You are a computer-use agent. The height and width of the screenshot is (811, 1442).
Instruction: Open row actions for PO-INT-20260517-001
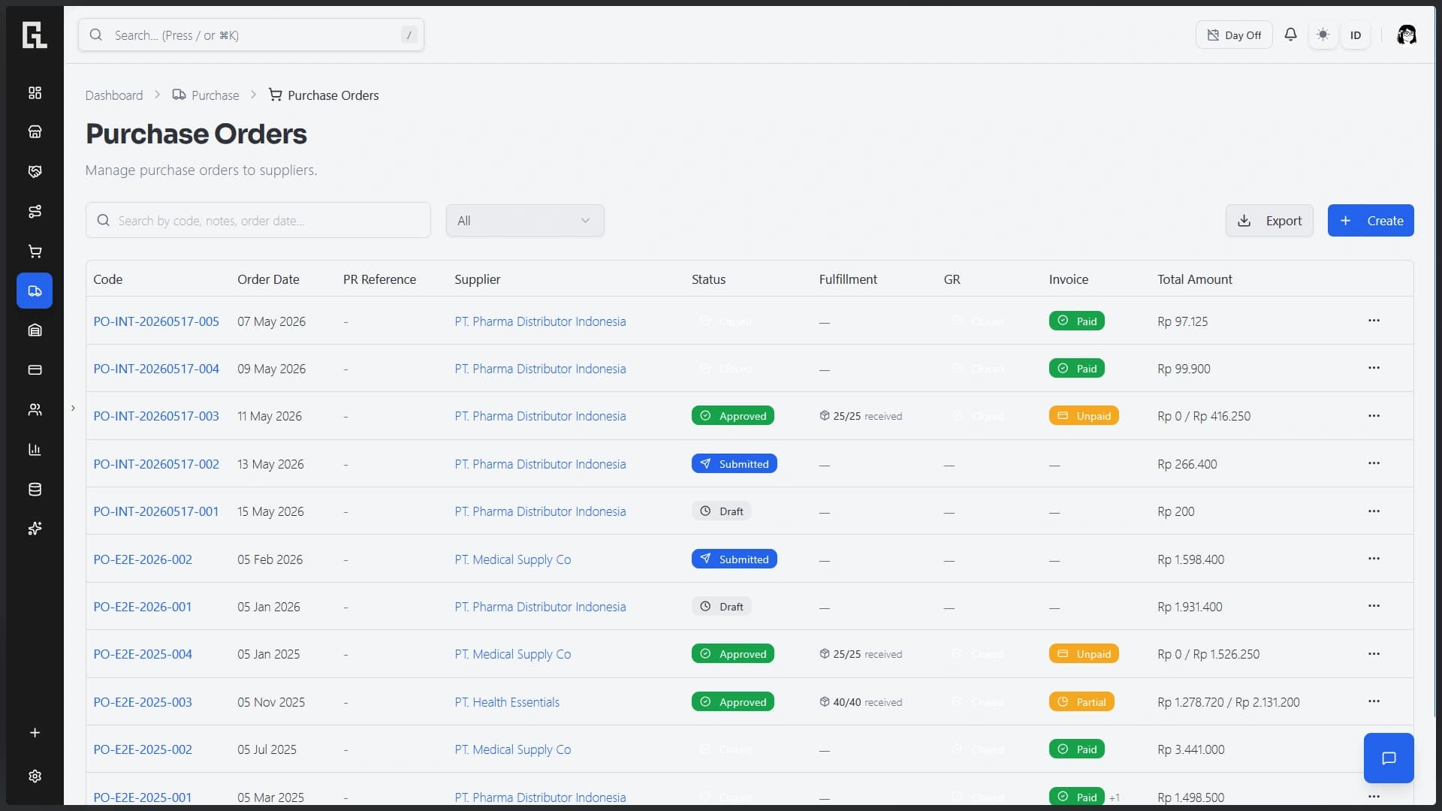point(1374,511)
